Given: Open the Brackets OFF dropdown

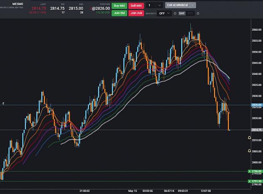Looking at the screenshot, I should point(164,13).
